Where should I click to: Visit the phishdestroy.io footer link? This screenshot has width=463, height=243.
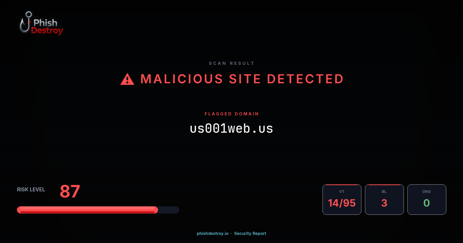pos(213,233)
